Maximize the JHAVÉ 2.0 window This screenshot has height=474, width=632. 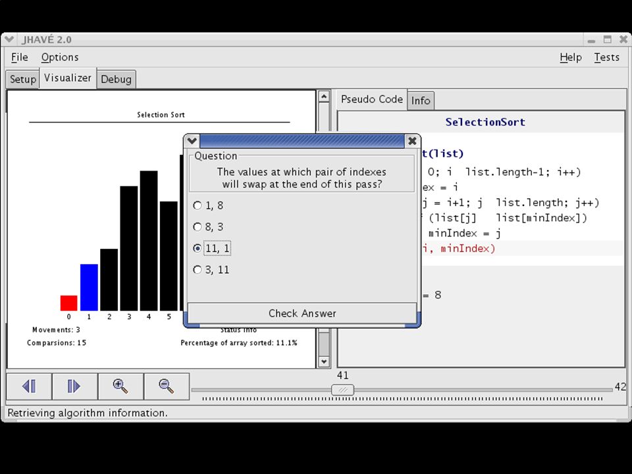[608, 39]
